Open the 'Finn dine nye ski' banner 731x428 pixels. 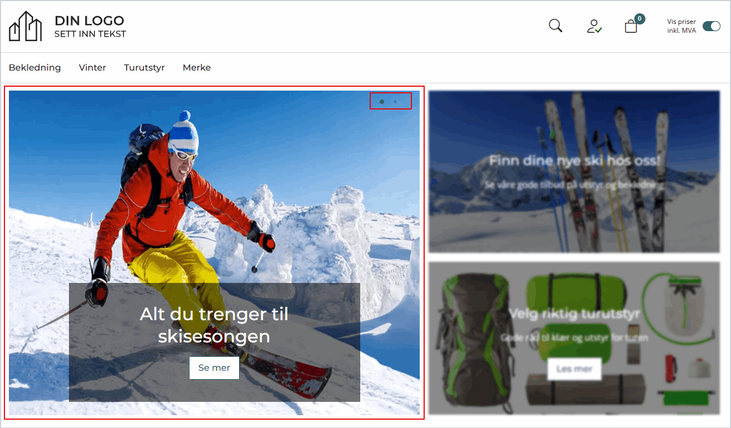[574, 161]
